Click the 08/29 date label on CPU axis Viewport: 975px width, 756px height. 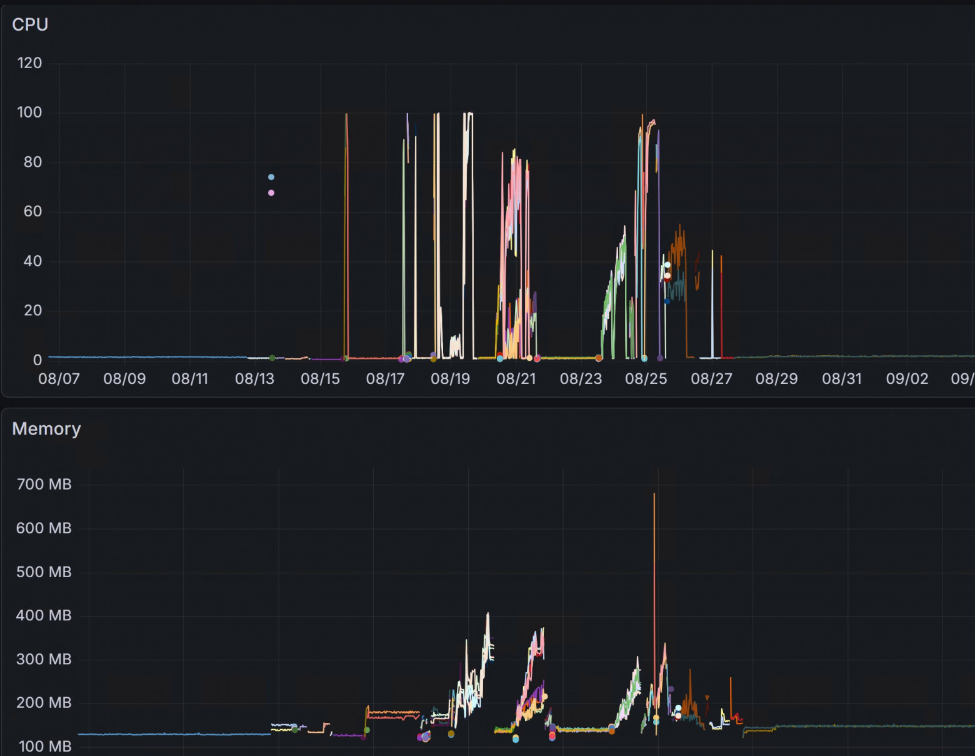click(x=776, y=378)
